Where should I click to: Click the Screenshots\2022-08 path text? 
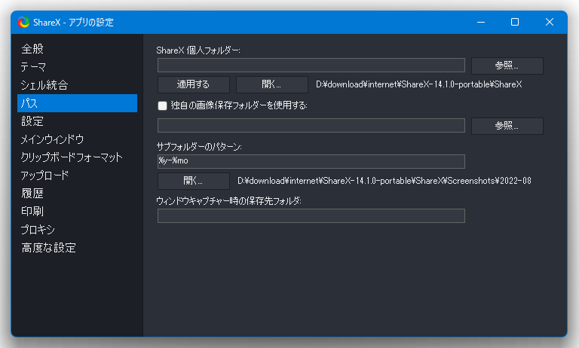point(384,181)
